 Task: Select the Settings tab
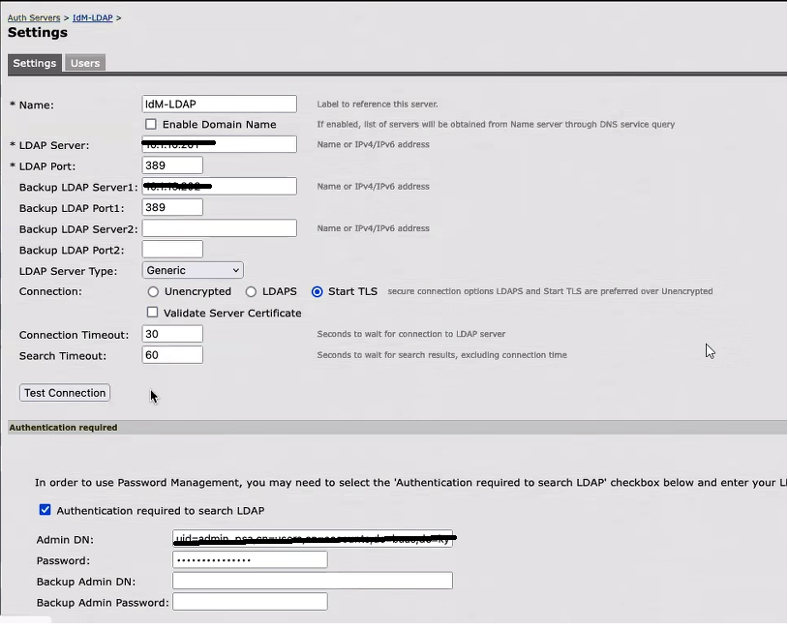pyautogui.click(x=34, y=63)
